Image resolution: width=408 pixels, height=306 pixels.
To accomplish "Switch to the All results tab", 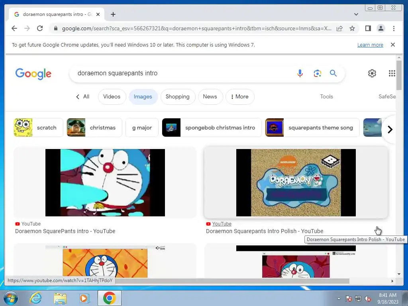I will tap(83, 96).
